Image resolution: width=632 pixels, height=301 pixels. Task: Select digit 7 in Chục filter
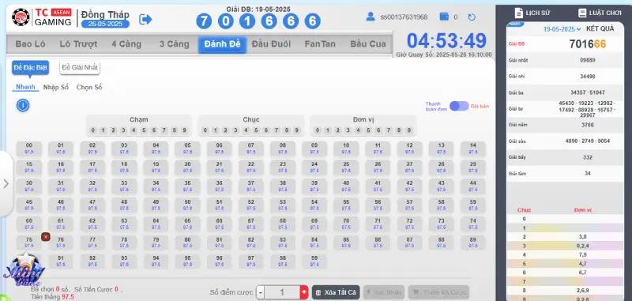coord(276,130)
